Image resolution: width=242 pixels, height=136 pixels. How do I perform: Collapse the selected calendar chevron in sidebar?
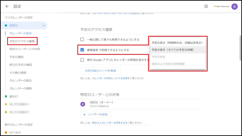(44, 25)
